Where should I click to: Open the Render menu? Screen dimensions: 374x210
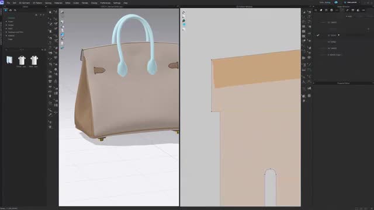tap(85, 3)
